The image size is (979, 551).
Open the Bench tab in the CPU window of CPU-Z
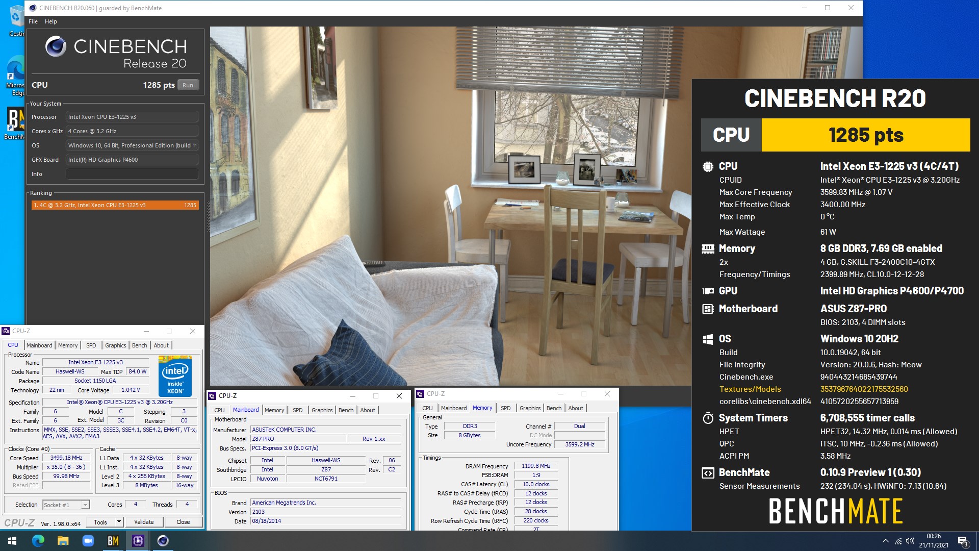pyautogui.click(x=139, y=345)
